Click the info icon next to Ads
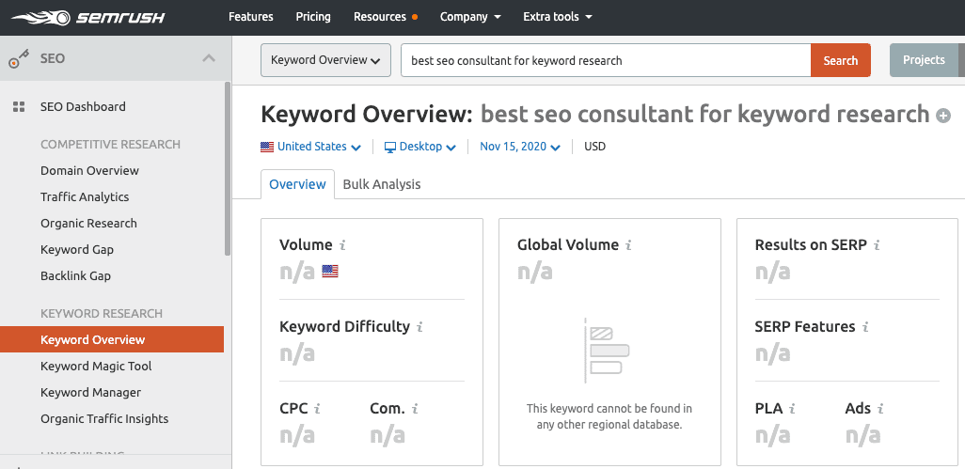The width and height of the screenshot is (965, 469). pos(880,409)
